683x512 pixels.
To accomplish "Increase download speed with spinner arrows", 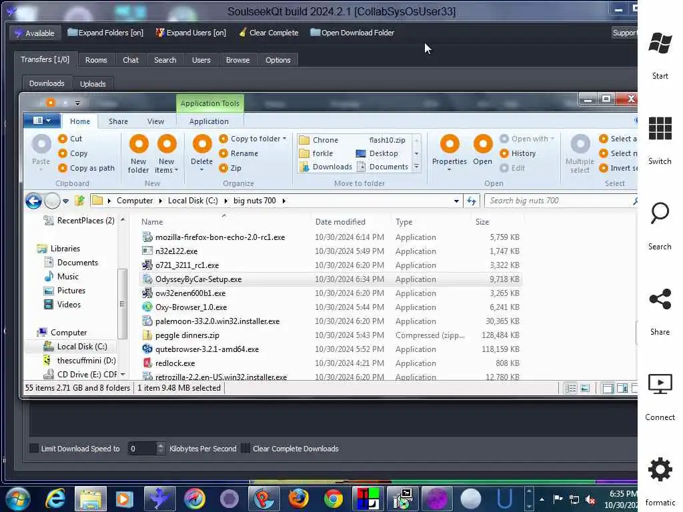I will coord(161,445).
